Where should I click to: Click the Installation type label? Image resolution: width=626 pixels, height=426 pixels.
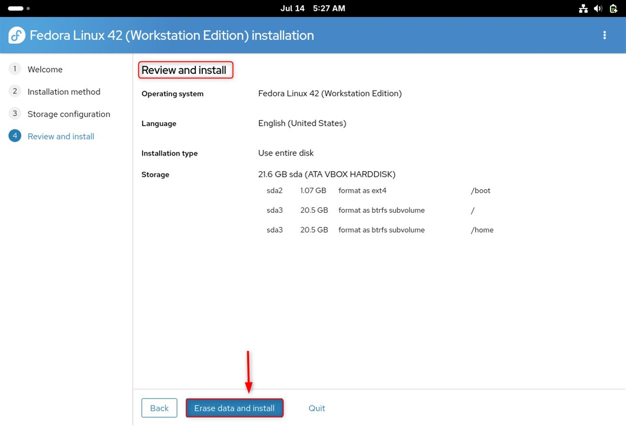(x=169, y=153)
